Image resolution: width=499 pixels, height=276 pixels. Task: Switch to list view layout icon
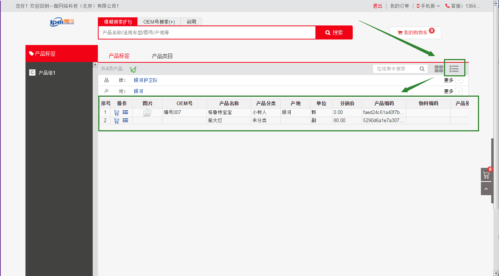454,69
